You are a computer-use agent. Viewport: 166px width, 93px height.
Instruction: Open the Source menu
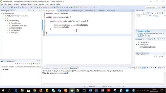pyautogui.click(x=10, y=4)
